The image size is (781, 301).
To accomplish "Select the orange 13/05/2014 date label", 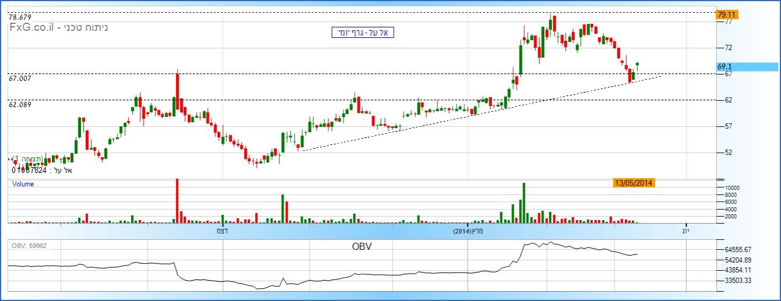I will (634, 183).
